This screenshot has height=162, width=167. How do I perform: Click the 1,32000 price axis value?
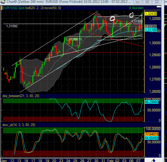(155, 19)
